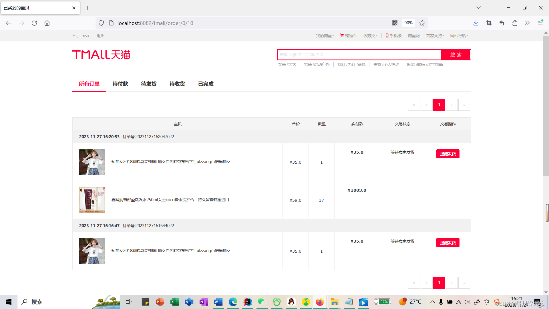549x309 pixels.
Task: Open OneNote from the taskbar
Action: click(204, 302)
